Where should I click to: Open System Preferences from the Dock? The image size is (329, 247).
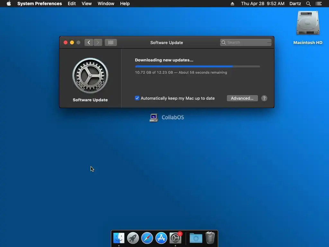coord(175,238)
